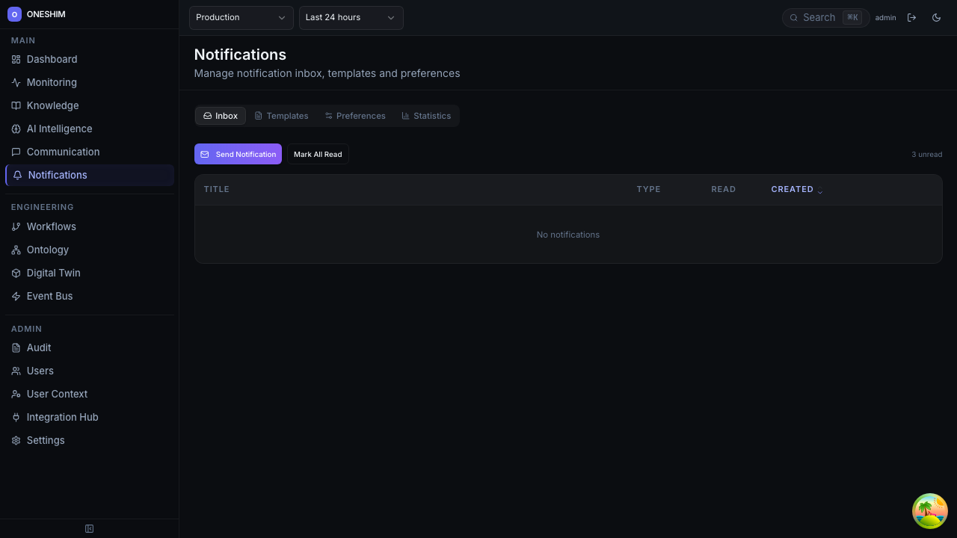This screenshot has height=538, width=957.
Task: Open the Audit log section
Action: [38, 347]
